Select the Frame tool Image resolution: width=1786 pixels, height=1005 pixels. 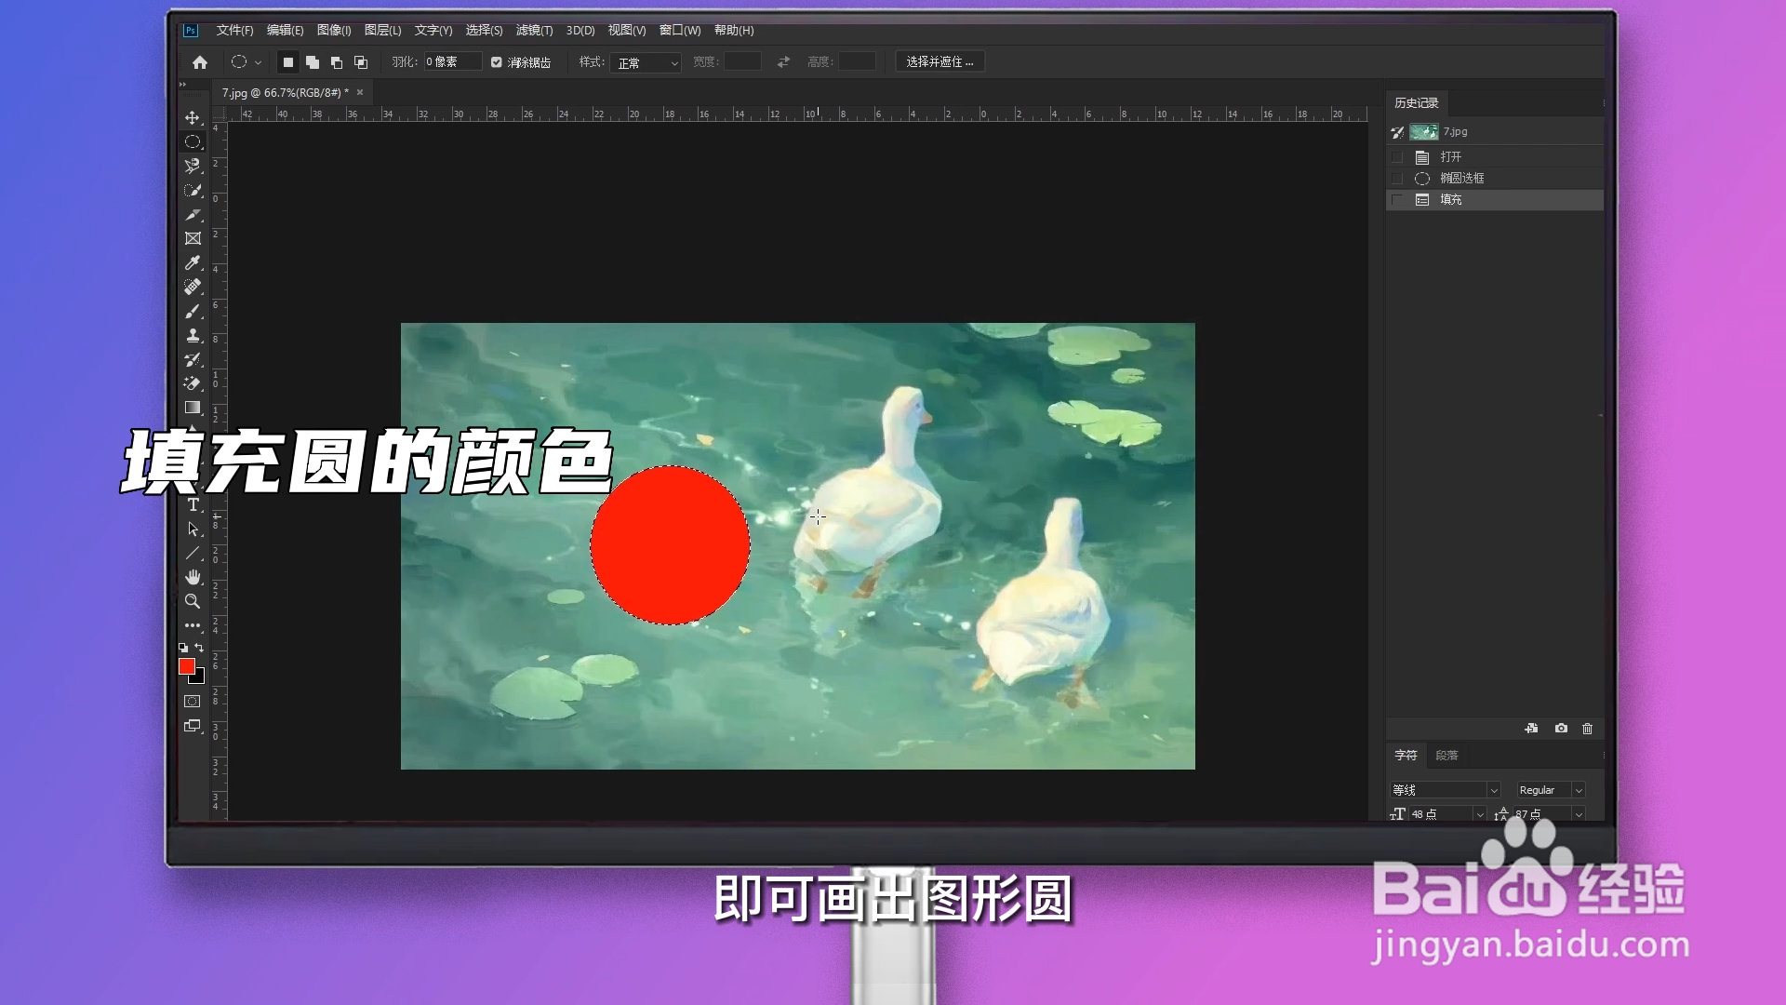(193, 238)
